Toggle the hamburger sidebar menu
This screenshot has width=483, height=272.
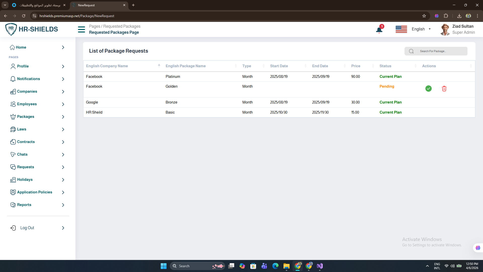[x=82, y=29]
